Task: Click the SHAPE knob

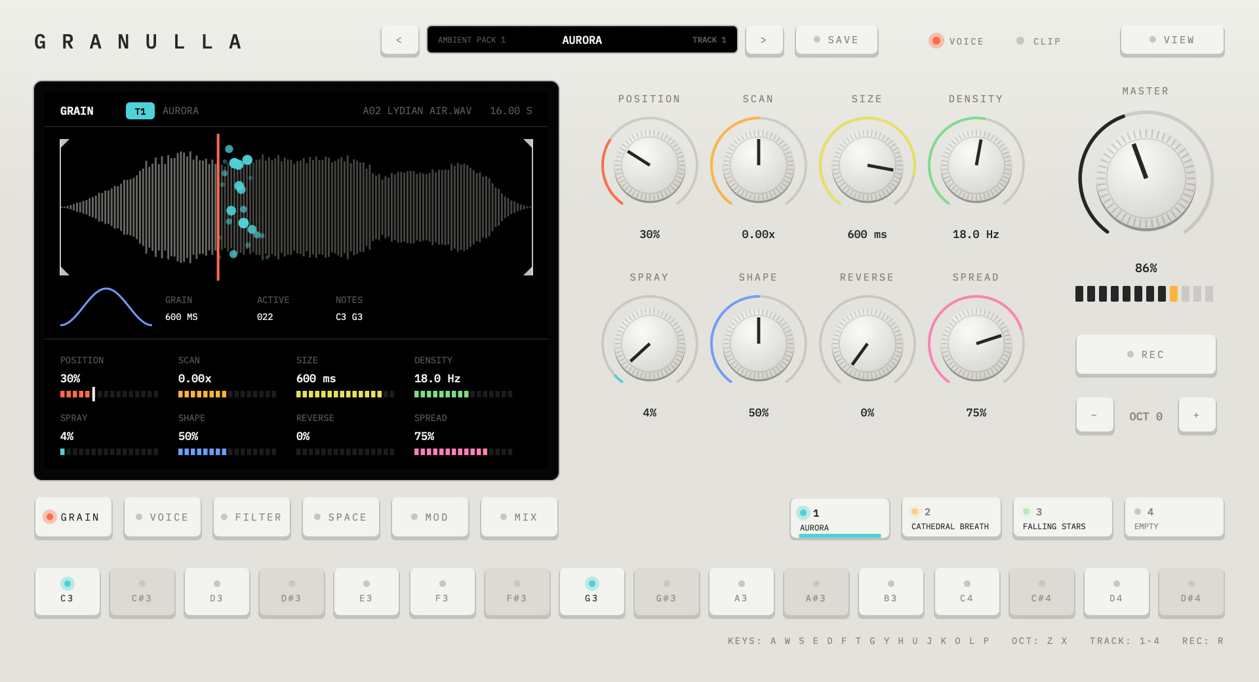Action: 759,344
